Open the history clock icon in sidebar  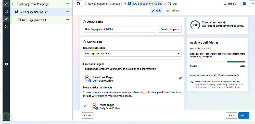[x=6, y=26]
